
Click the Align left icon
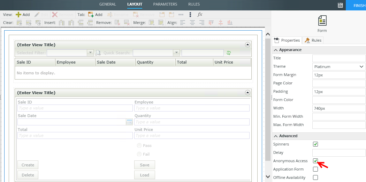coord(183,23)
